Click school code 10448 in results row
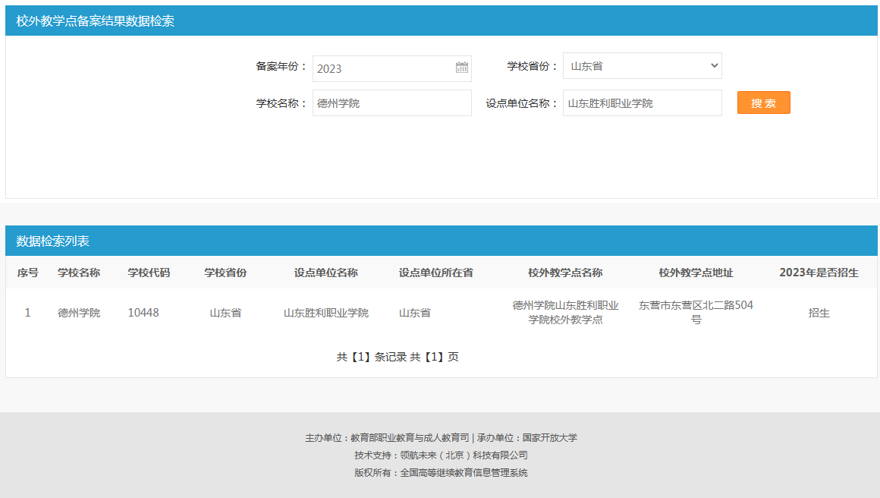Viewport: 880px width, 498px height. 143,313
